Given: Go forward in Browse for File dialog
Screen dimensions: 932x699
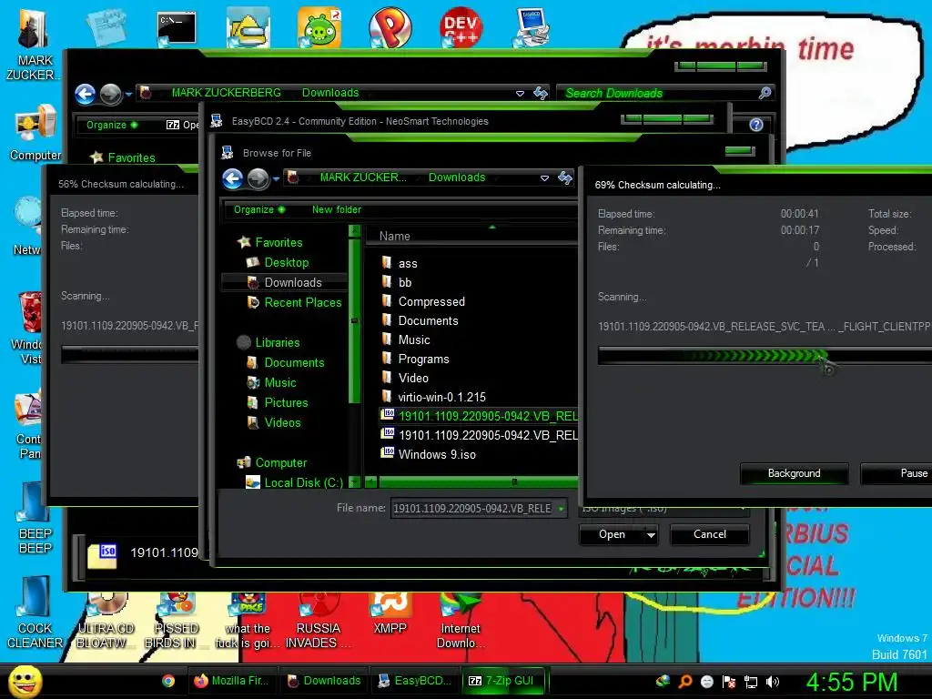Looking at the screenshot, I should pyautogui.click(x=258, y=178).
